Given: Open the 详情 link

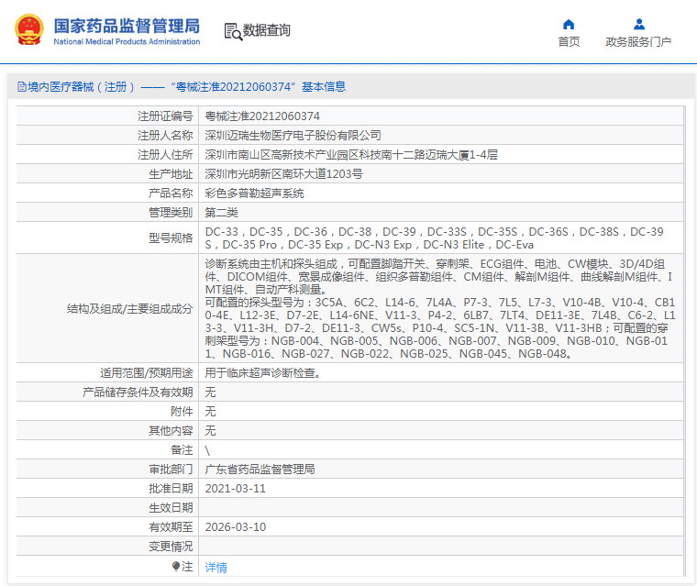Looking at the screenshot, I should click(x=216, y=568).
